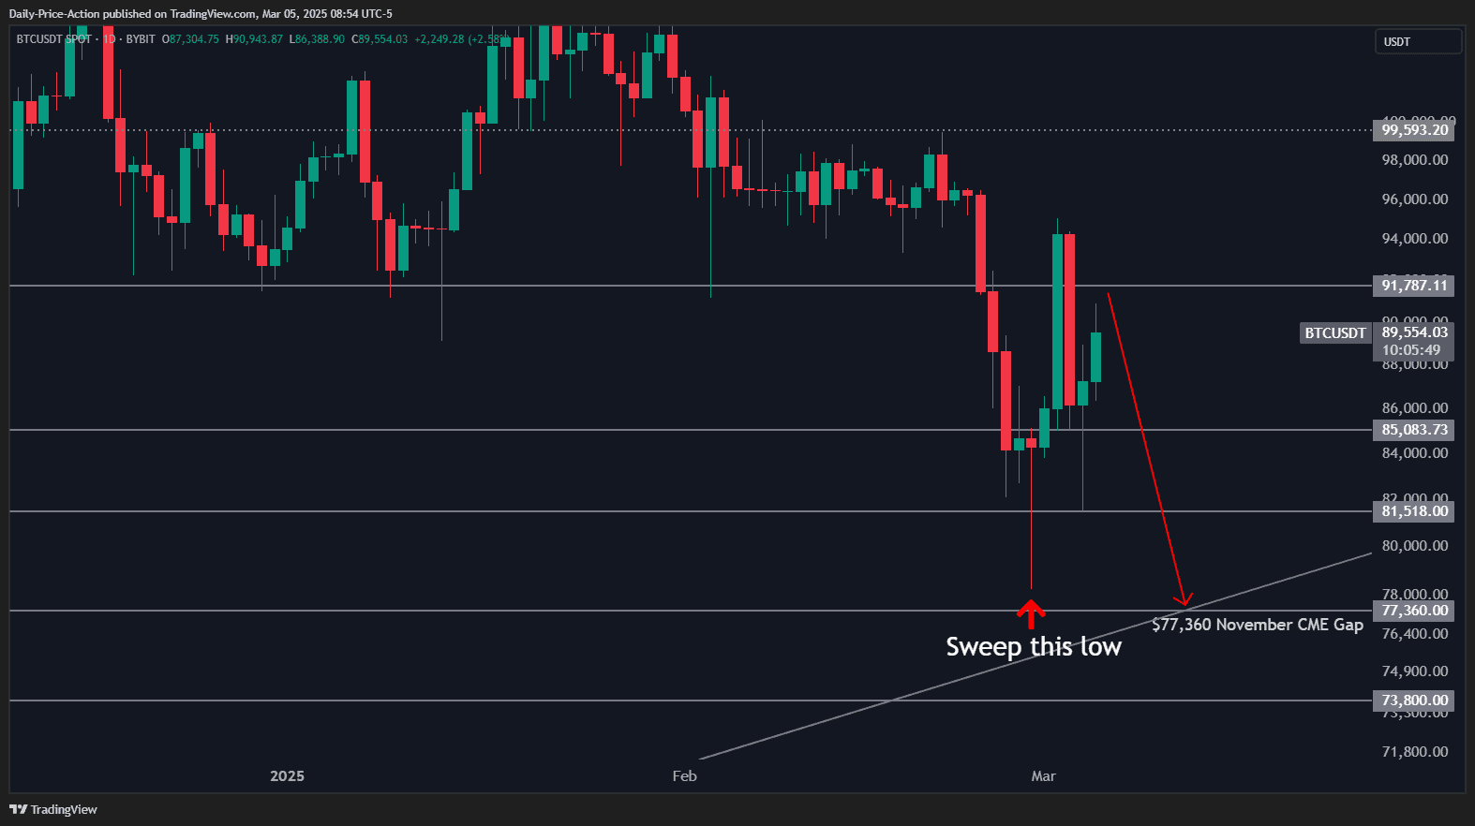The width and height of the screenshot is (1475, 826).
Task: Click the 74,900.00 axis tick
Action: tap(1415, 671)
